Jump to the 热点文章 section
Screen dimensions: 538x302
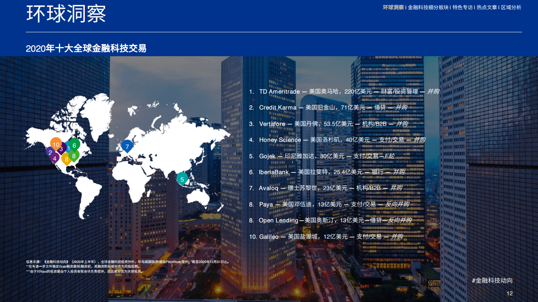pyautogui.click(x=487, y=7)
